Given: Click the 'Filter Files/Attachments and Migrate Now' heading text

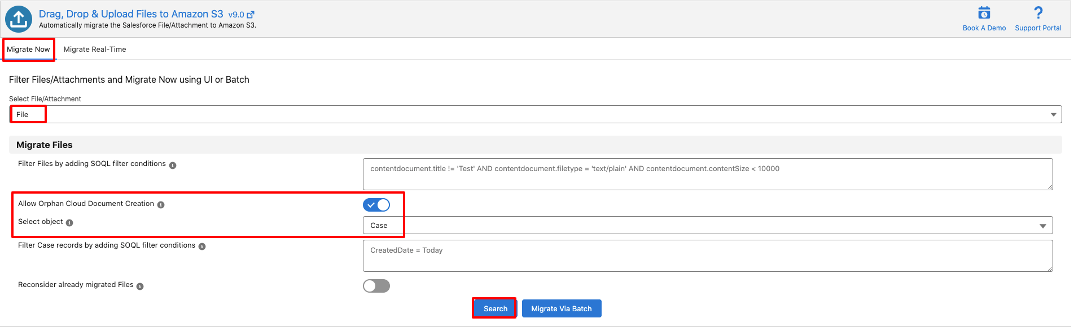Looking at the screenshot, I should [129, 80].
